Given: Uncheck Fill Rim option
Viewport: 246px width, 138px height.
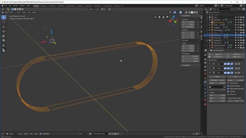Looking at the screenshot, I should point(228,92).
